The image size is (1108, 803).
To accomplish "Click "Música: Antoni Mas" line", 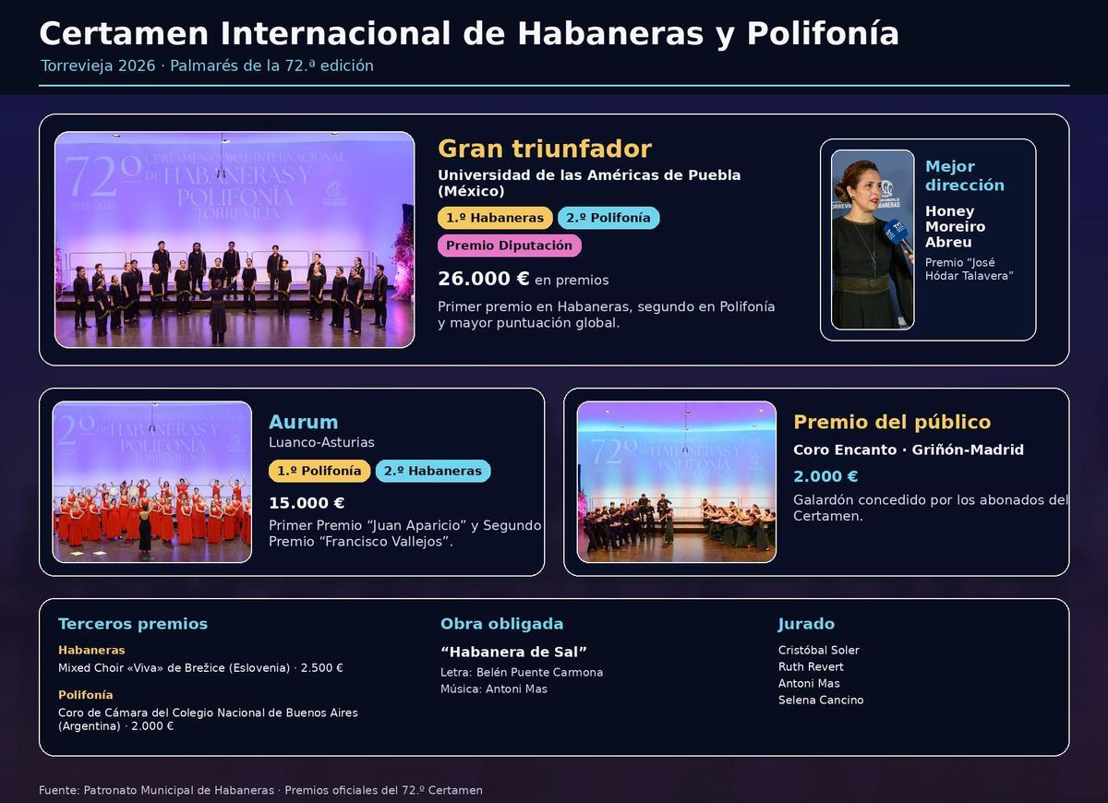I will [494, 689].
